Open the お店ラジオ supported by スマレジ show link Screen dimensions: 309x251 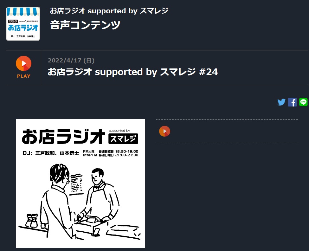109,11
